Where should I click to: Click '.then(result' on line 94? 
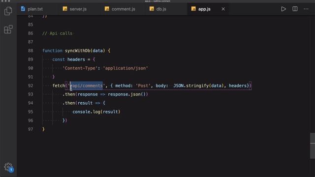78,103
